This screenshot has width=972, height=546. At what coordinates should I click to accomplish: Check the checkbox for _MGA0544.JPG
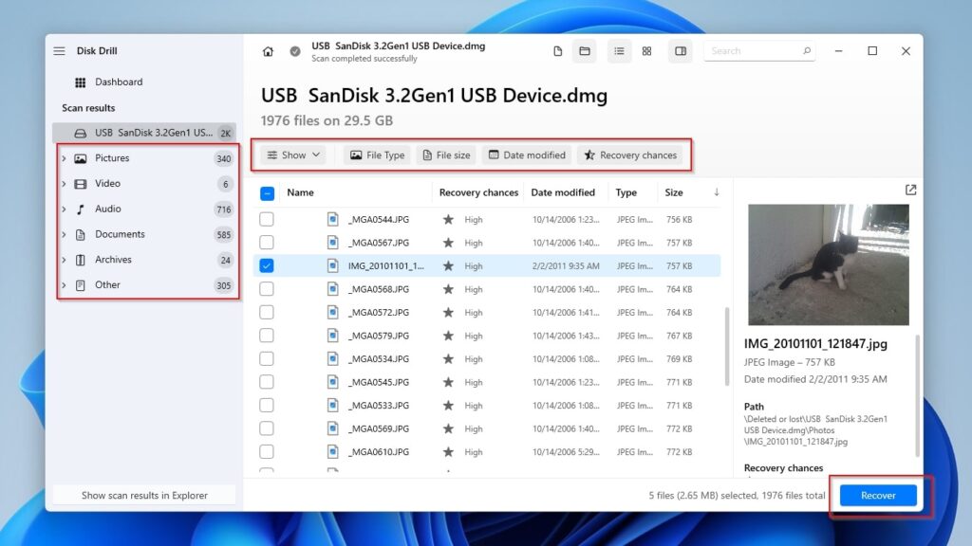267,219
